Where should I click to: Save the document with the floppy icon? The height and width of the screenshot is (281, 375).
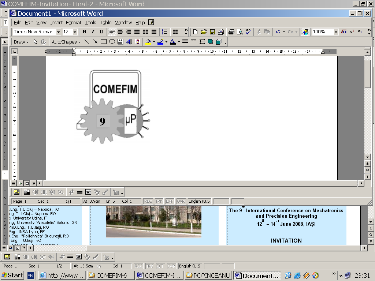[212, 32]
